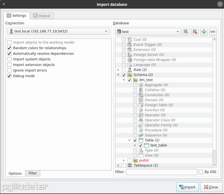This screenshot has height=194, width=224.
Task: Click the table icon beside test_table
Action: pyautogui.click(x=146, y=145)
